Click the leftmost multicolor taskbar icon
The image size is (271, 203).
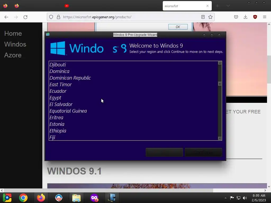[7, 198]
